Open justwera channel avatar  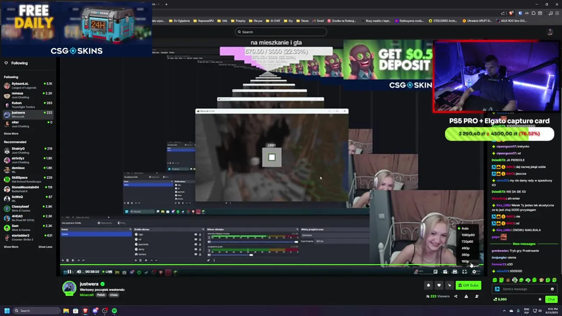pos(69,288)
